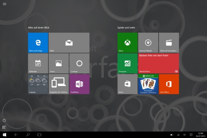The width and height of the screenshot is (207, 138).
Task: Select the 'Spiele und mehr' group header
Action: coord(126,28)
